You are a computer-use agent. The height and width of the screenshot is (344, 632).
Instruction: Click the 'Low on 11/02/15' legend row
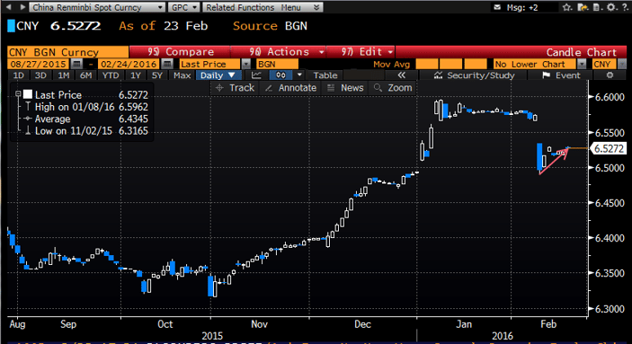pos(86,131)
